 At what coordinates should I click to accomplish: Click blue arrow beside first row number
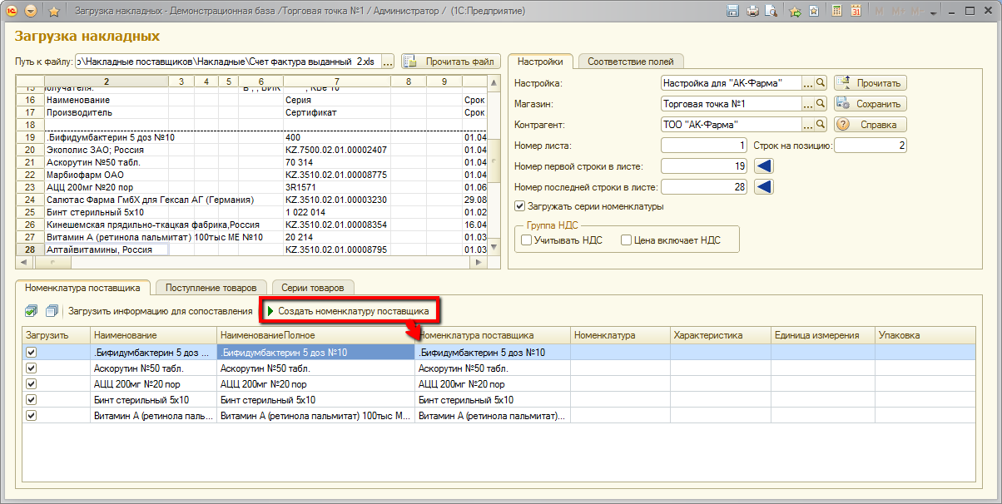click(x=763, y=166)
